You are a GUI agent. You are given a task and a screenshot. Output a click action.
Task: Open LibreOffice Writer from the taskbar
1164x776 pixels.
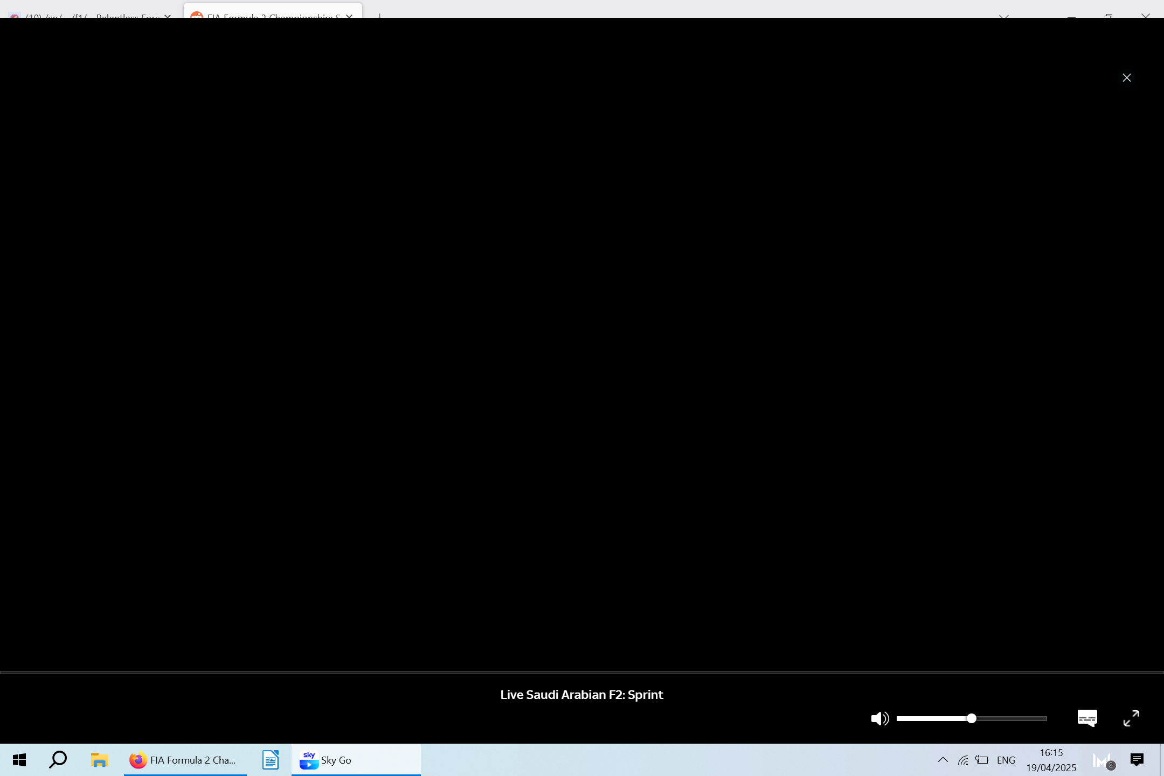270,760
